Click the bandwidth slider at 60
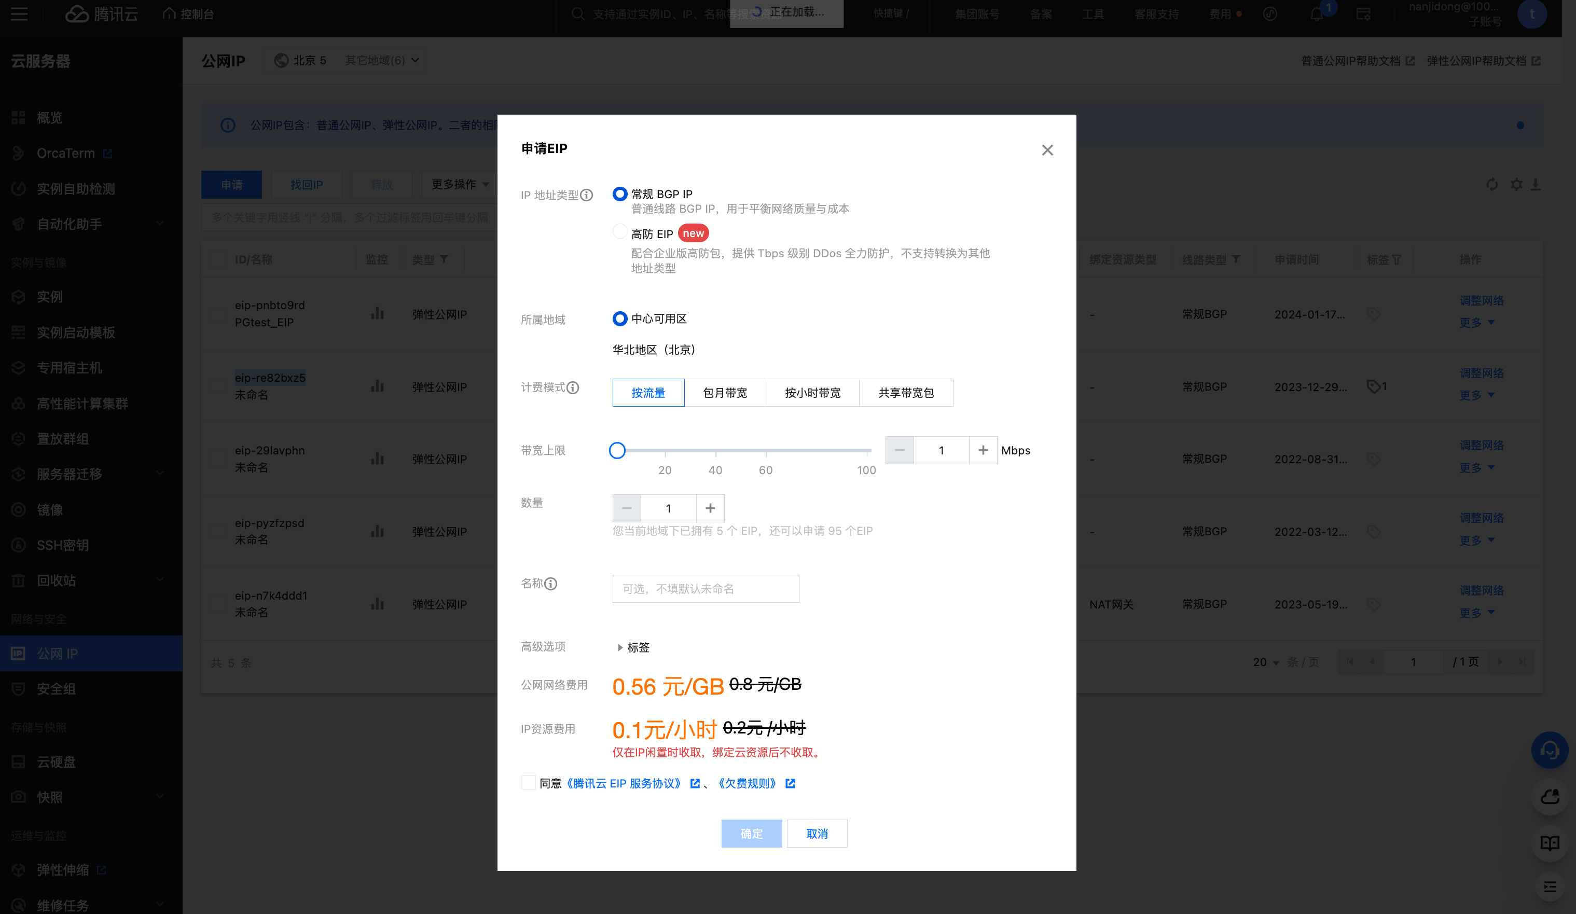Screen dimensions: 1576x914 [766, 450]
